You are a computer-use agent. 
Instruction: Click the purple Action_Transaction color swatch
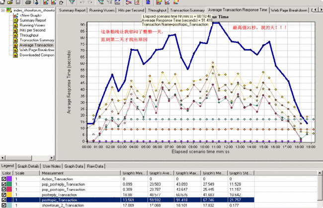(x=9, y=179)
